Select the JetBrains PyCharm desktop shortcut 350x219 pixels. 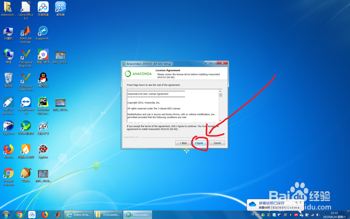click(x=43, y=106)
